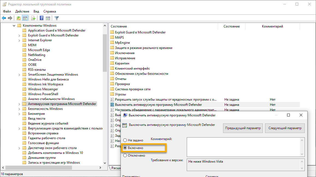Click the Предыдущий параметр button

[x=243, y=128]
